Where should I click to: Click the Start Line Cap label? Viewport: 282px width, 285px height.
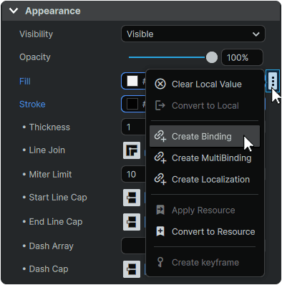click(x=58, y=198)
